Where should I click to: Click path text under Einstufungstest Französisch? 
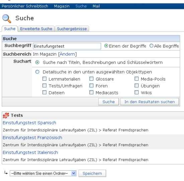[76, 145]
